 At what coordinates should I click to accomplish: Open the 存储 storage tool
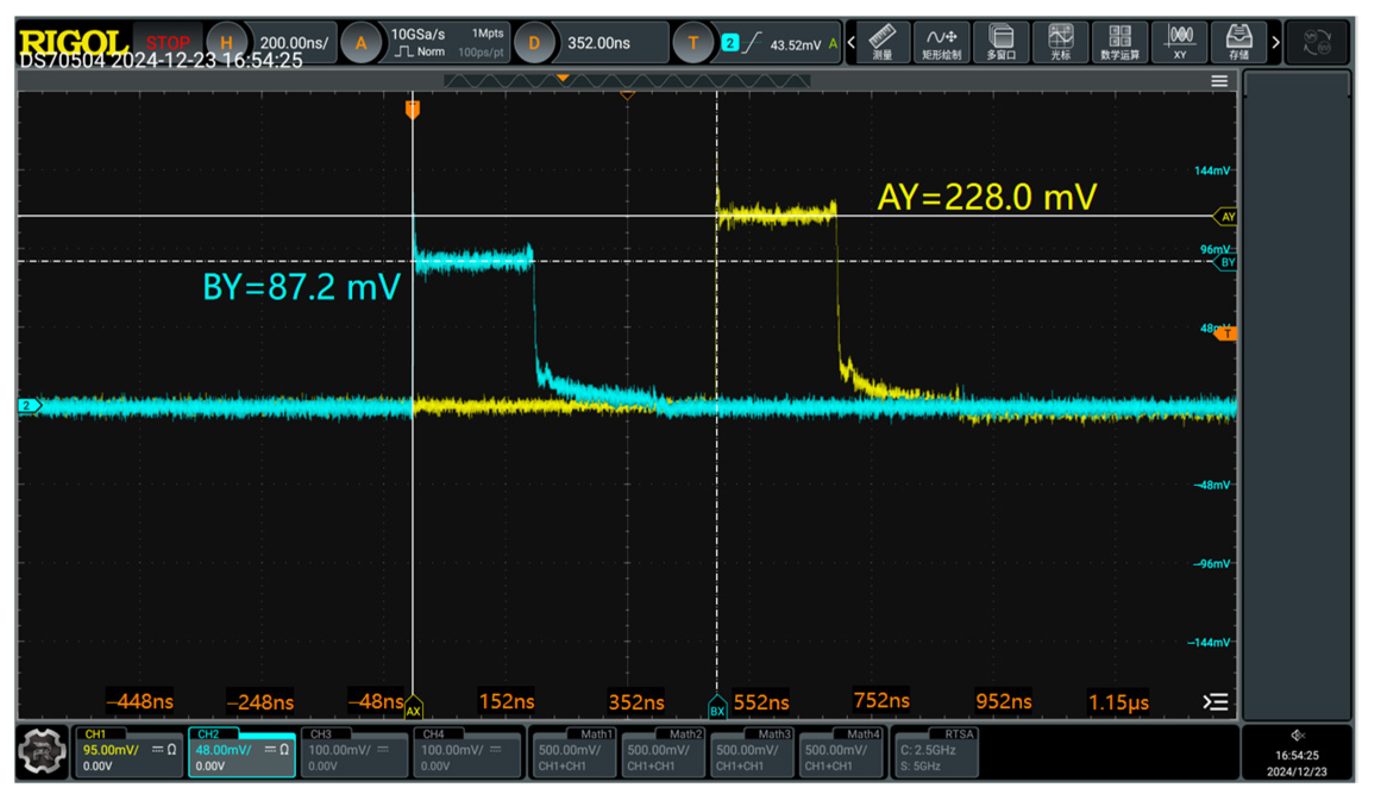(1239, 42)
